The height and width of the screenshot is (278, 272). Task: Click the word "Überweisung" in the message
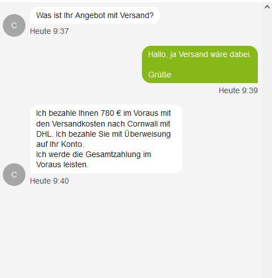[x=148, y=134]
